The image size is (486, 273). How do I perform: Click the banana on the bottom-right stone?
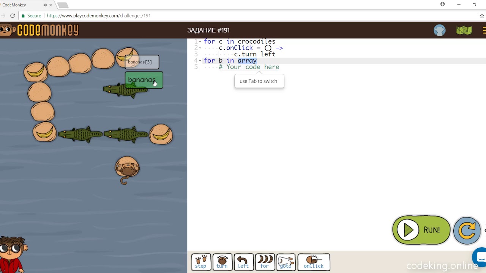tap(161, 134)
